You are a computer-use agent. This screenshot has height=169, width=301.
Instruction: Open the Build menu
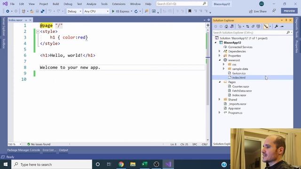pos(55,4)
